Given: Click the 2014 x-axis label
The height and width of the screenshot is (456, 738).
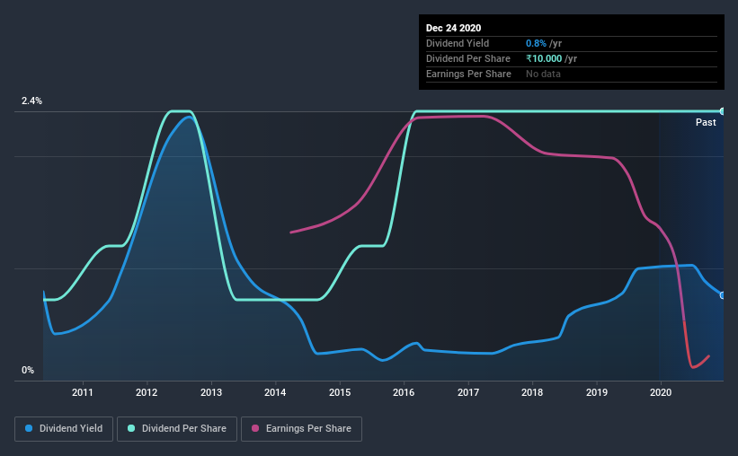Looking at the screenshot, I should (275, 392).
